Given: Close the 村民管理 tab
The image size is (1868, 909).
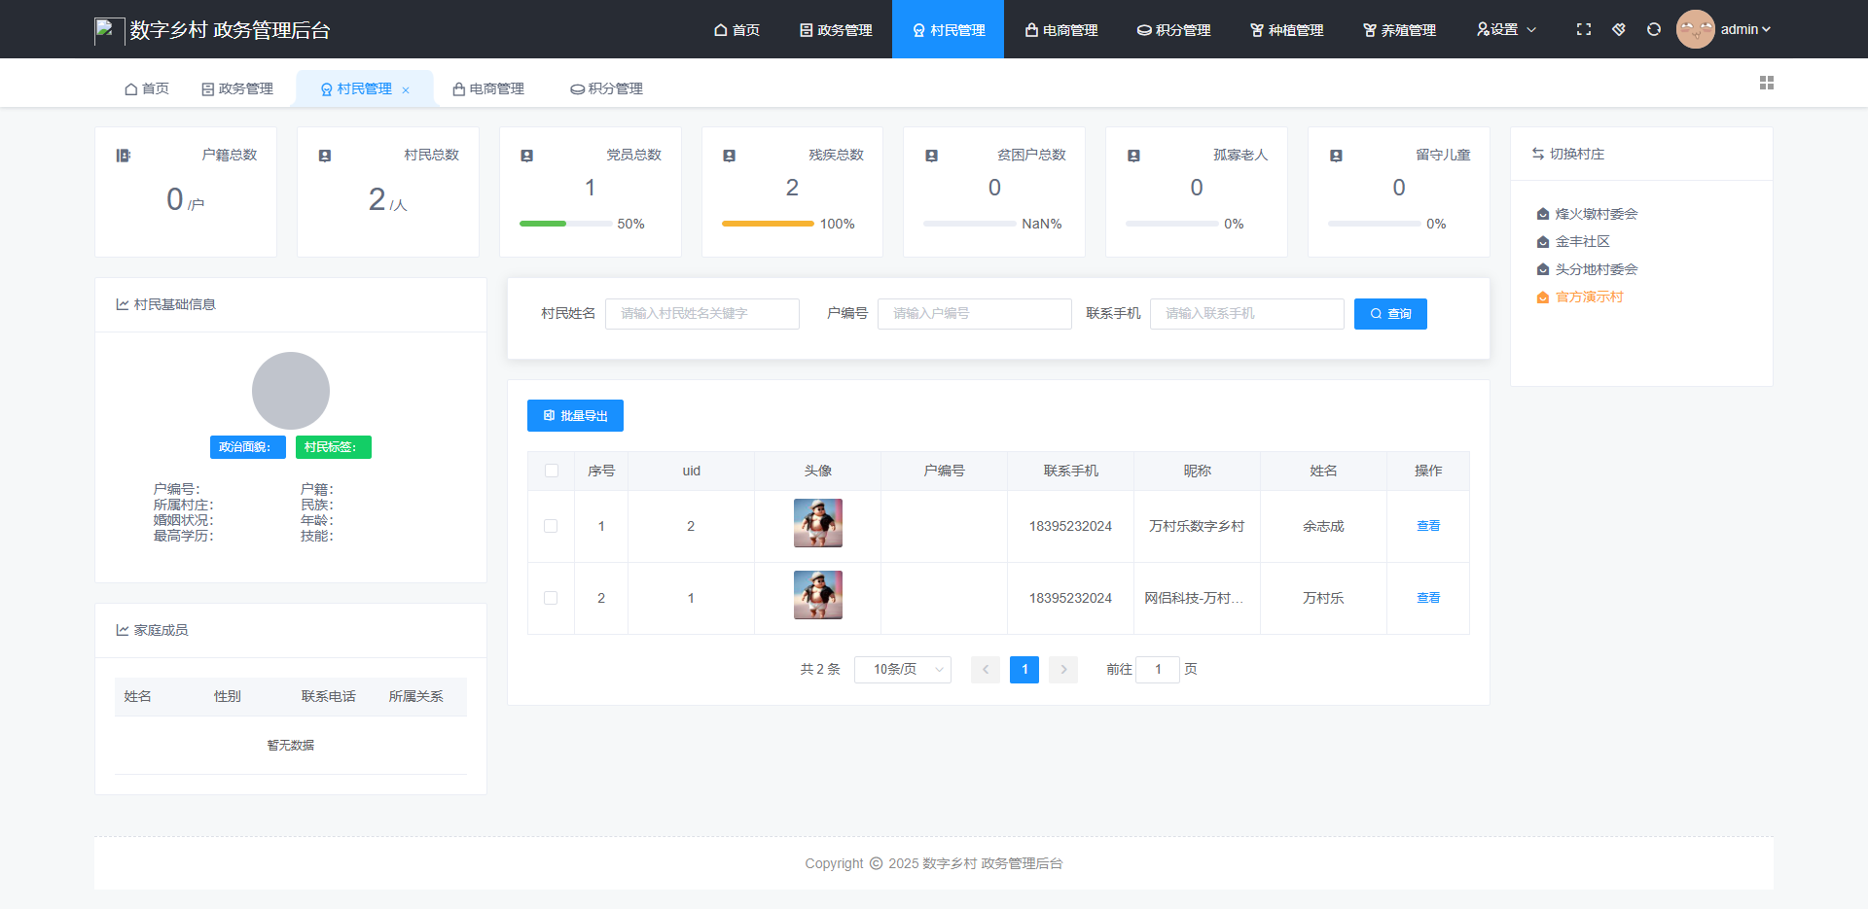Looking at the screenshot, I should coord(408,88).
